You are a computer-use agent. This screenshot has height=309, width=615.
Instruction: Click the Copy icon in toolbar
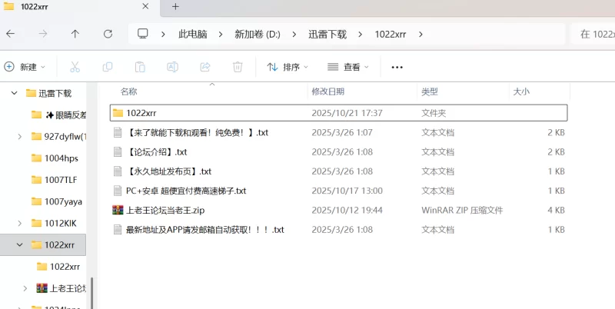tap(108, 67)
